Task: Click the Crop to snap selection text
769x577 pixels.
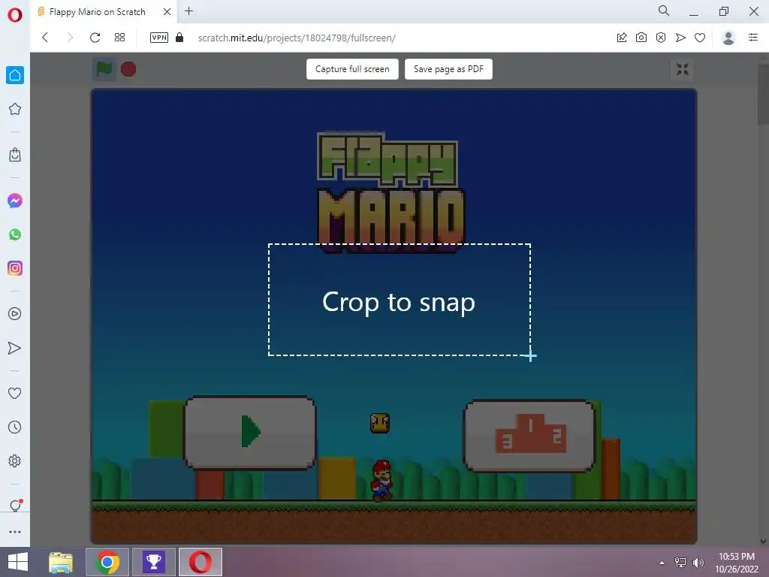Action: (x=399, y=302)
